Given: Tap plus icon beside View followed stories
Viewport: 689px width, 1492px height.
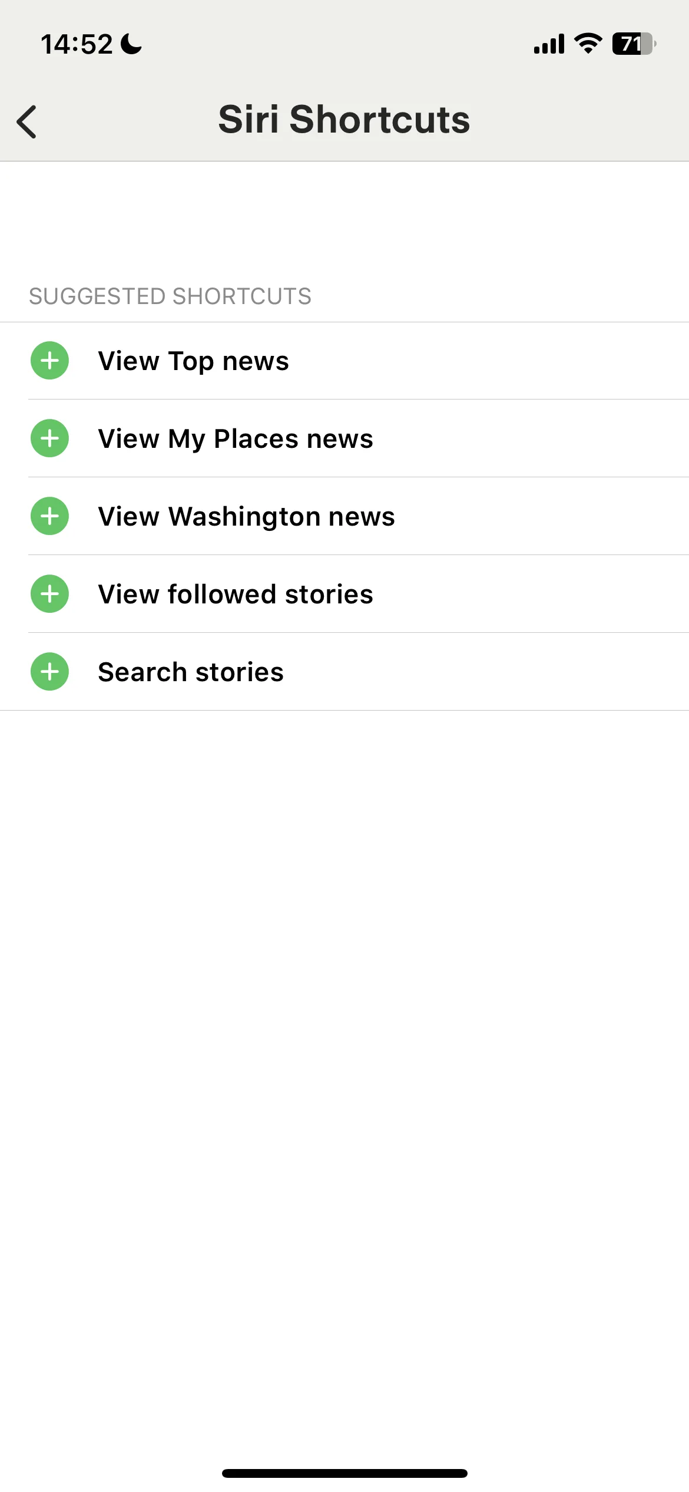Looking at the screenshot, I should click(x=49, y=594).
